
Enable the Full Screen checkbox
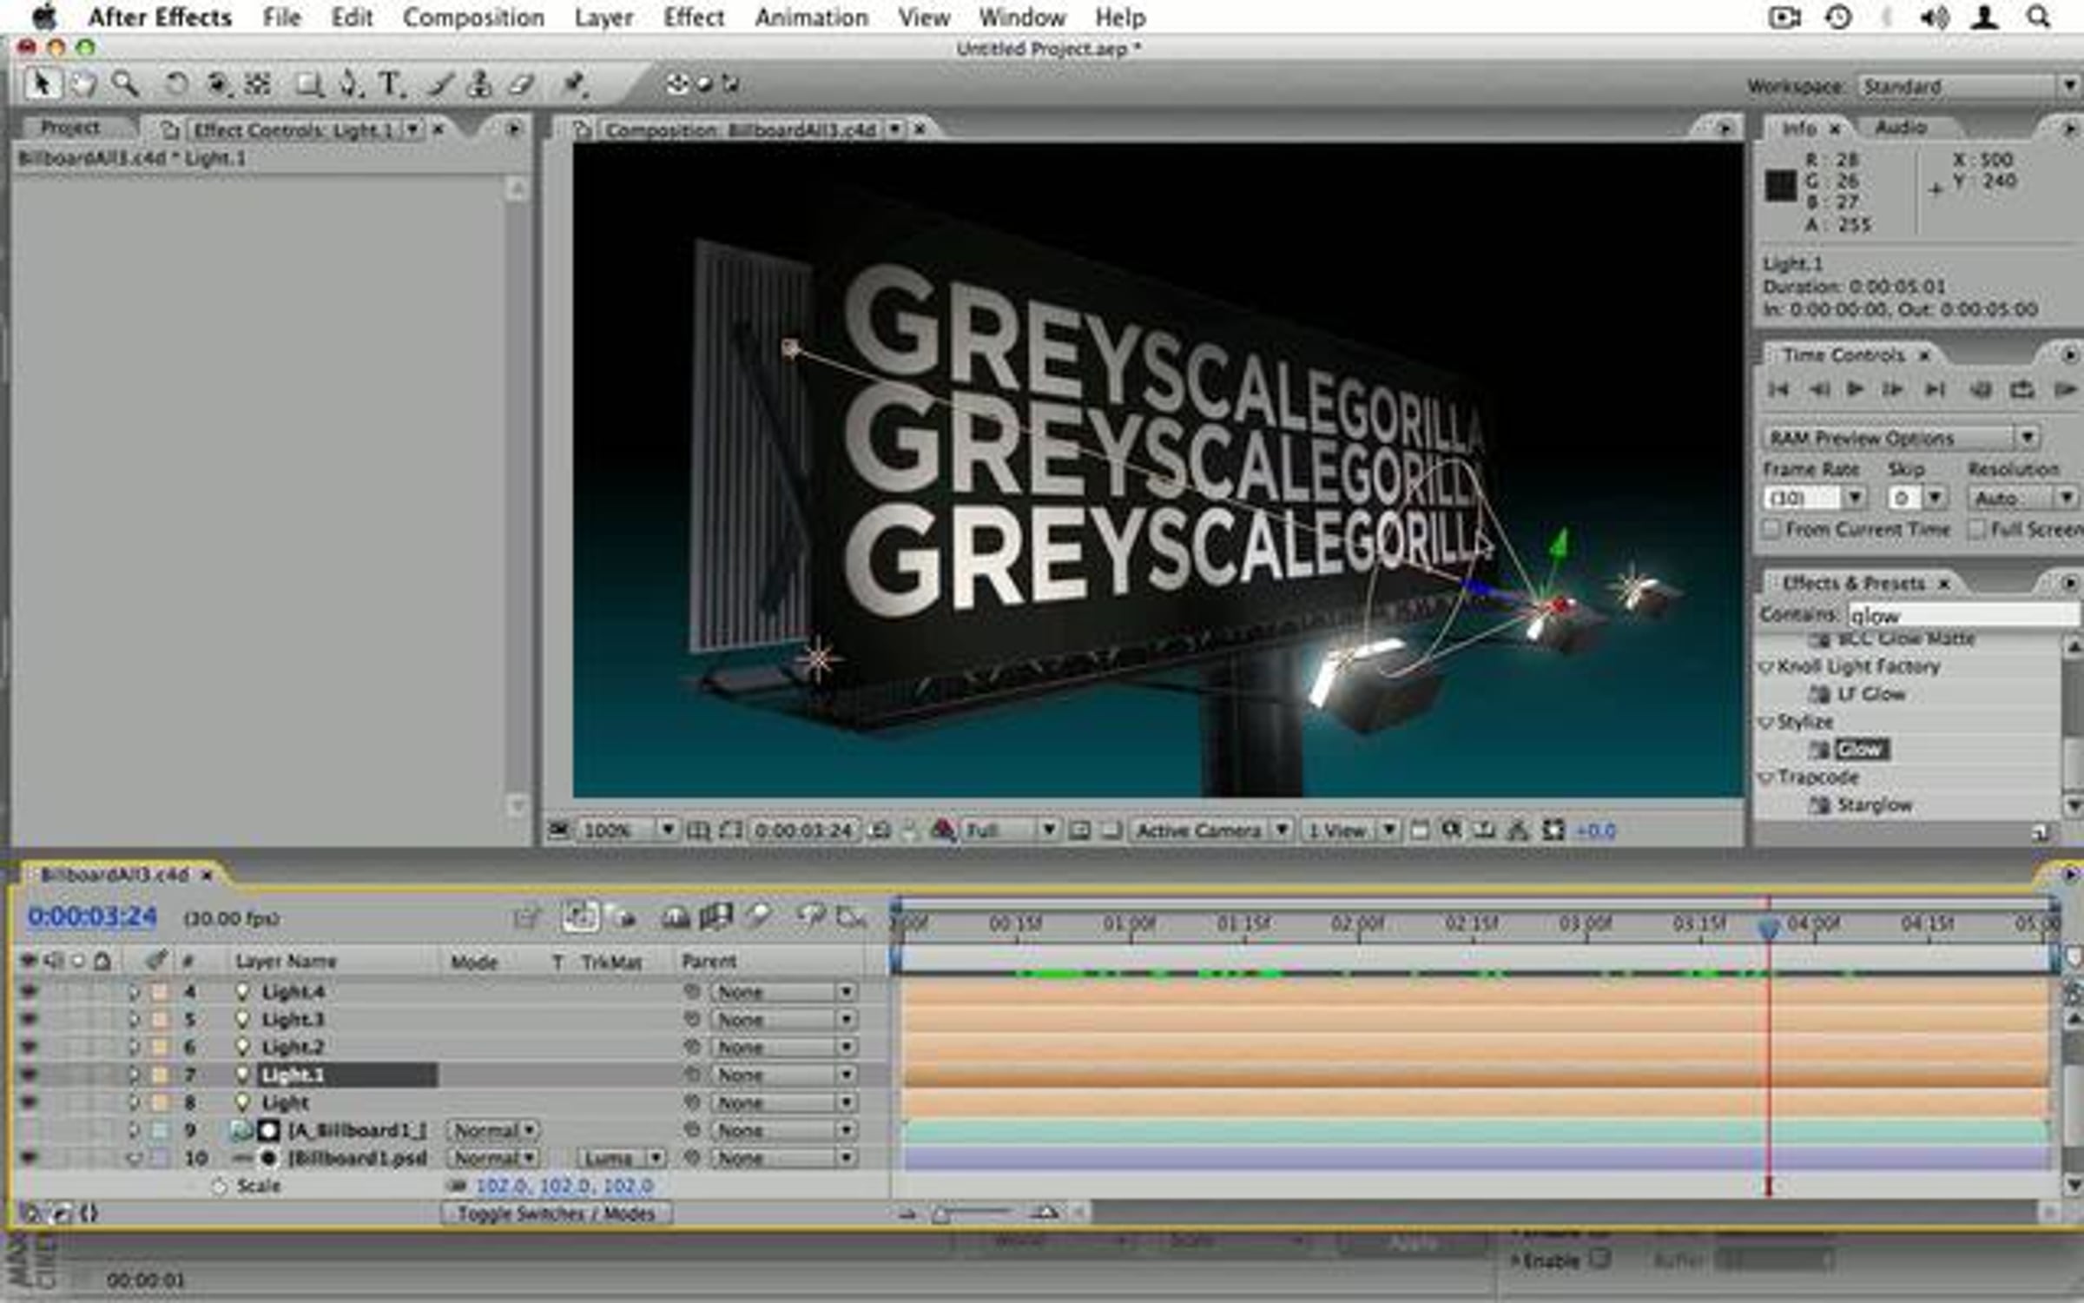click(x=1977, y=529)
